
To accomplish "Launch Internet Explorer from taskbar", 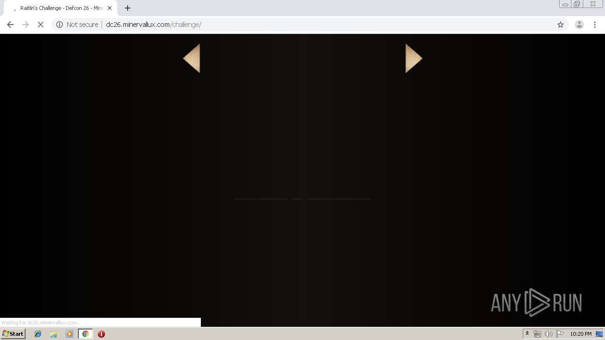I will click(38, 334).
